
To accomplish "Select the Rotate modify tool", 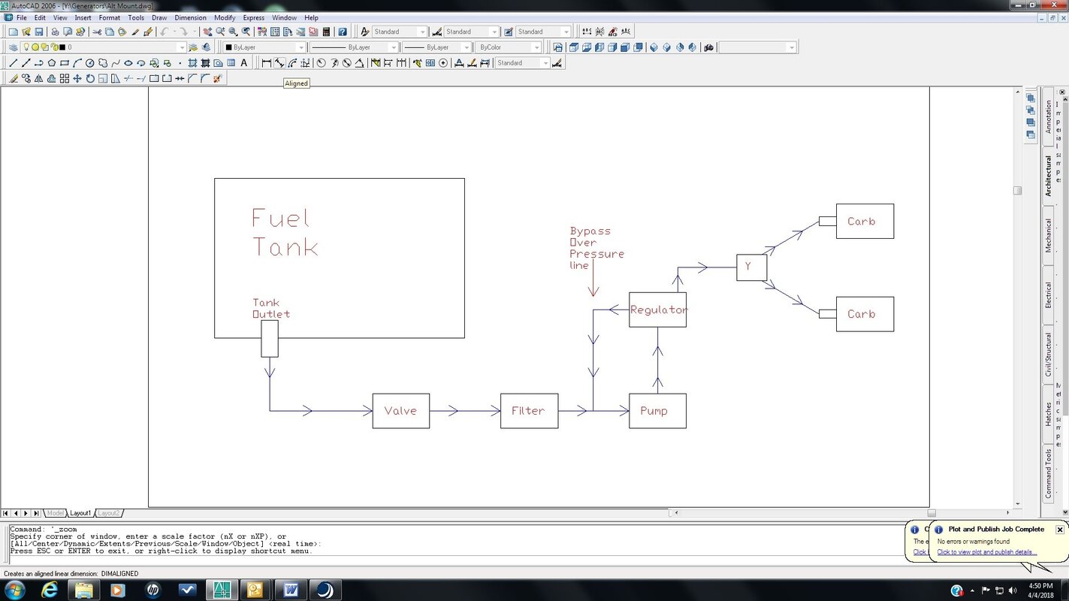I will pyautogui.click(x=90, y=78).
